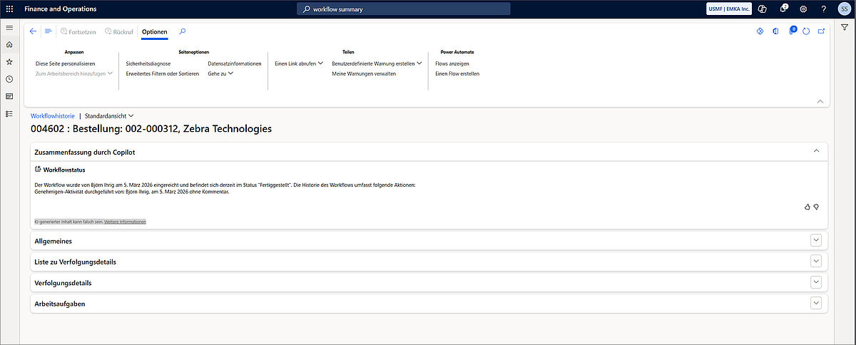Expand the Arbeitsaufgaben section
Screen dimensions: 856x345
tap(816, 303)
